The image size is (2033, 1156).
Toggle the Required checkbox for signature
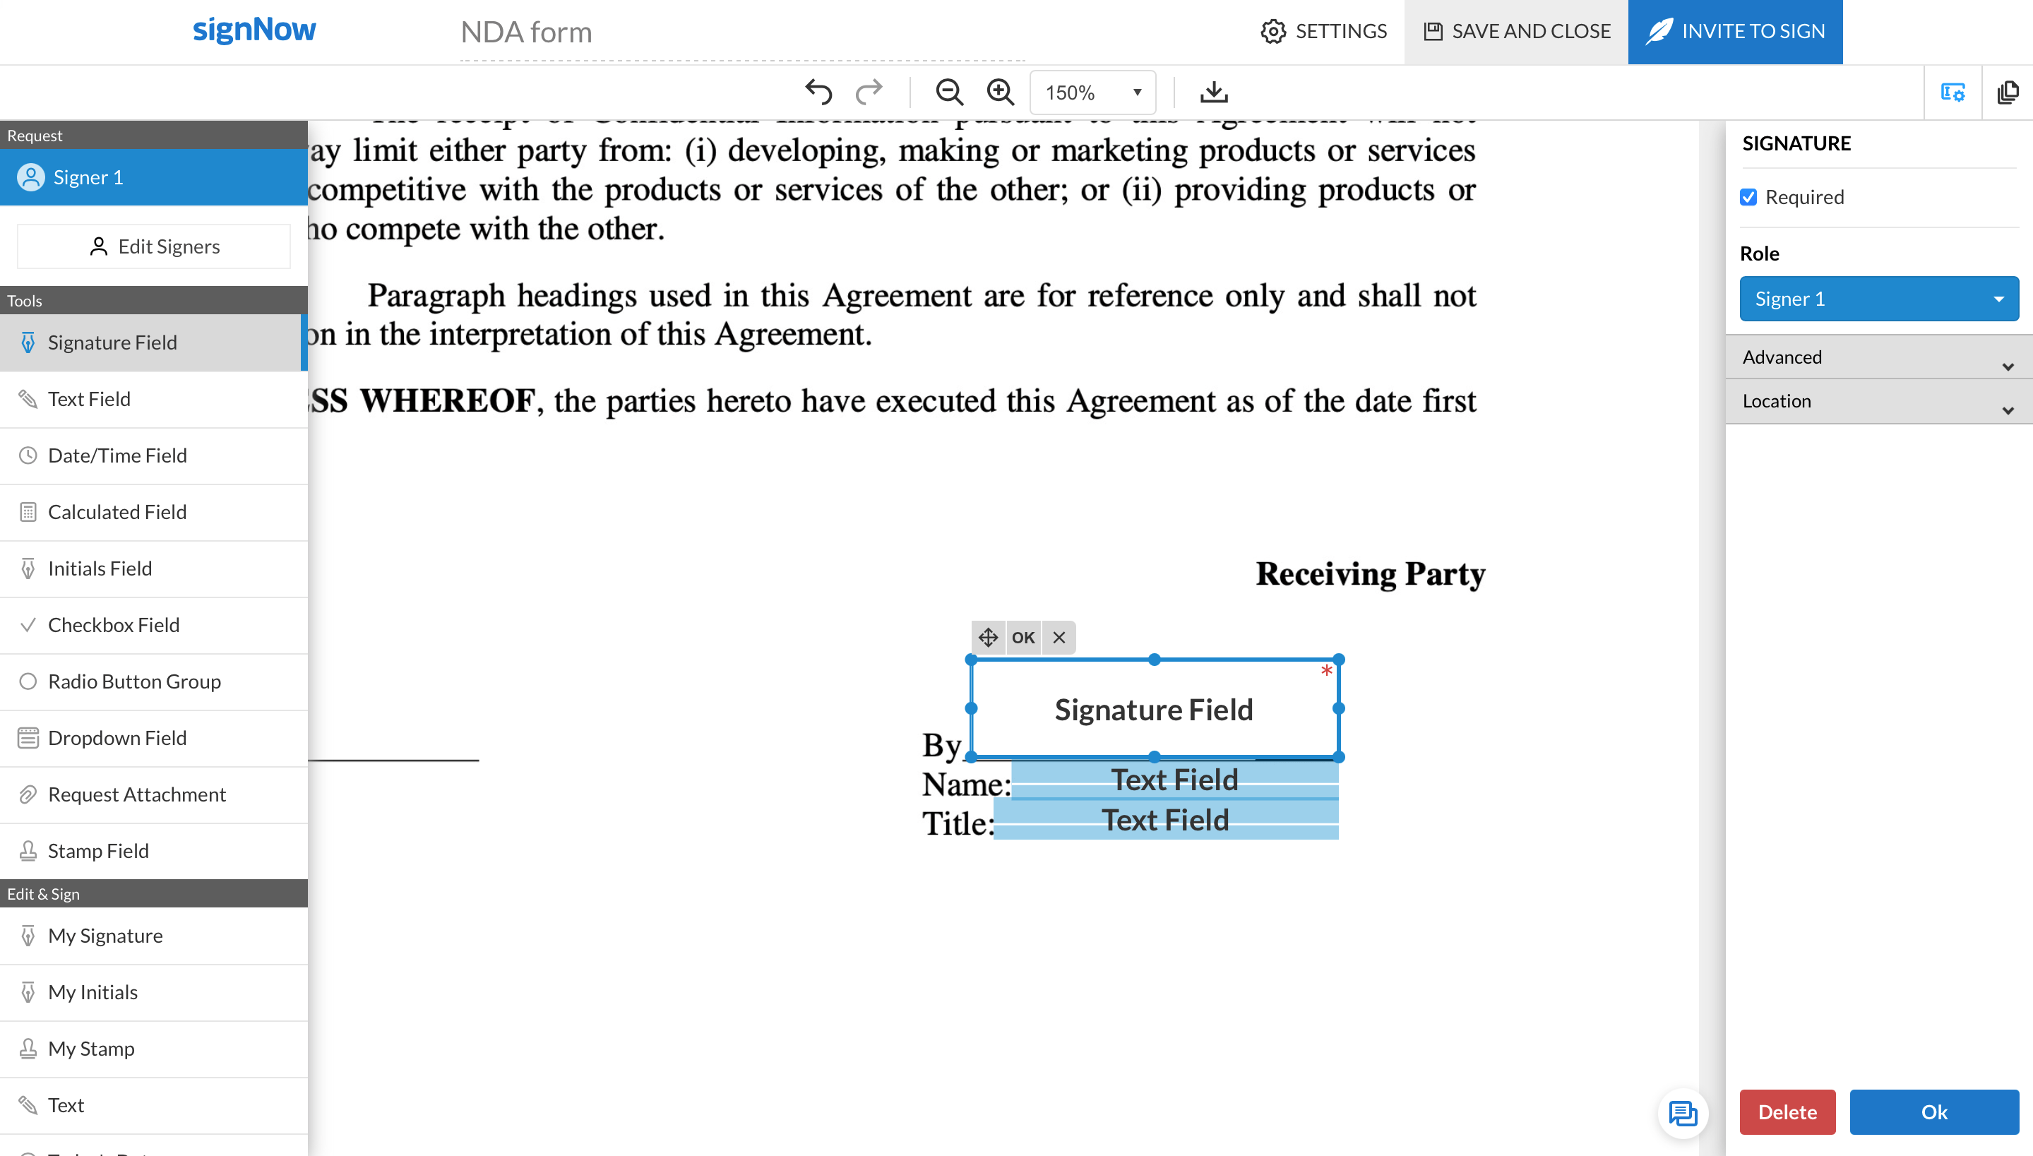1750,197
